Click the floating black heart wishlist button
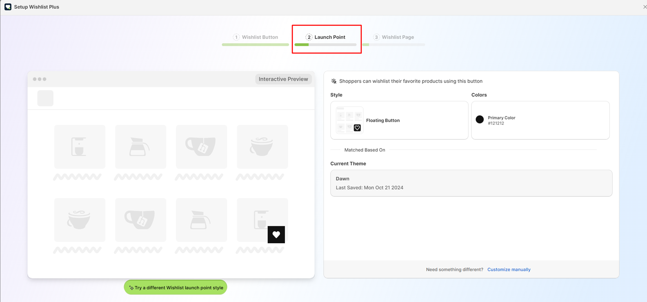The height and width of the screenshot is (302, 647). 276,235
